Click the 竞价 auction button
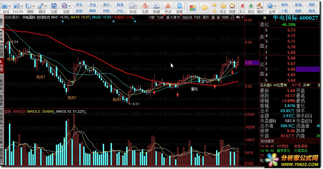 (x=106, y=5)
